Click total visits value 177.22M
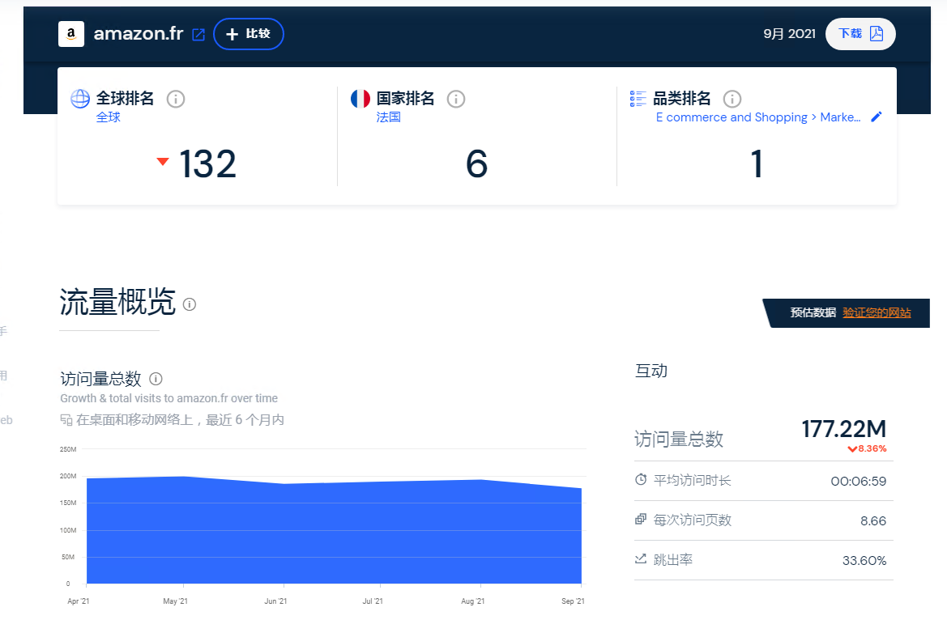Image resolution: width=947 pixels, height=637 pixels. pos(844,429)
